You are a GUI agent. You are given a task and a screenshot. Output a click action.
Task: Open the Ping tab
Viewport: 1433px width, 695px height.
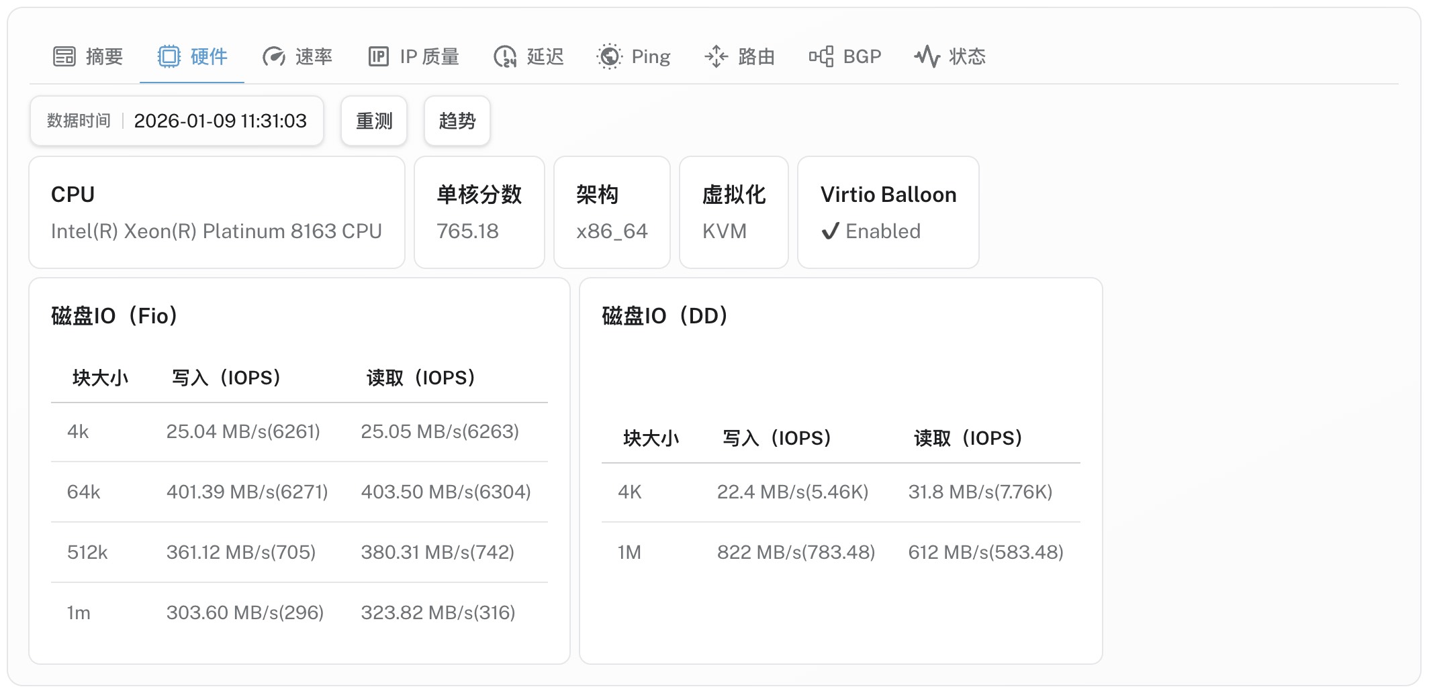click(x=634, y=57)
